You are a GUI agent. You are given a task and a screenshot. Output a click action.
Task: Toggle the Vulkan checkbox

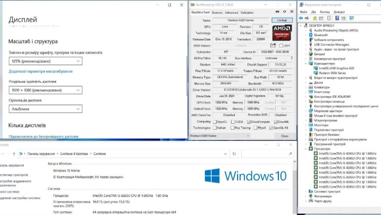(x=215, y=128)
